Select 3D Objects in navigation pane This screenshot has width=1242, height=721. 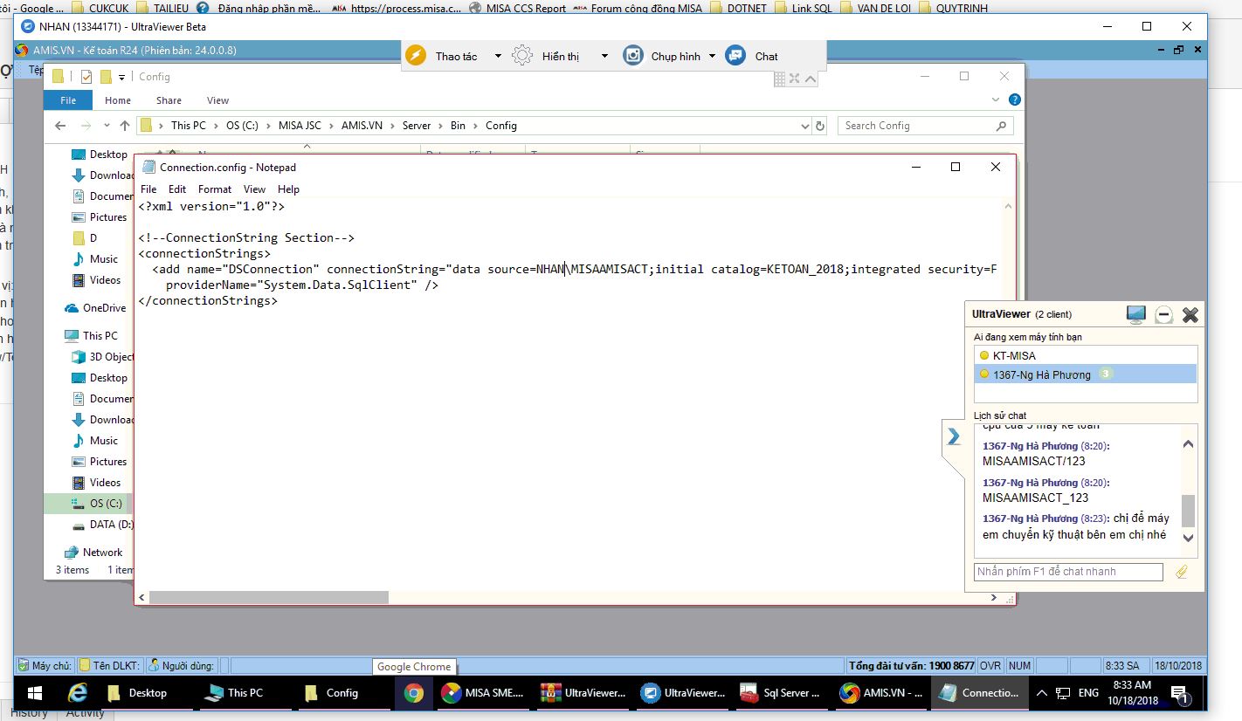[x=103, y=357]
